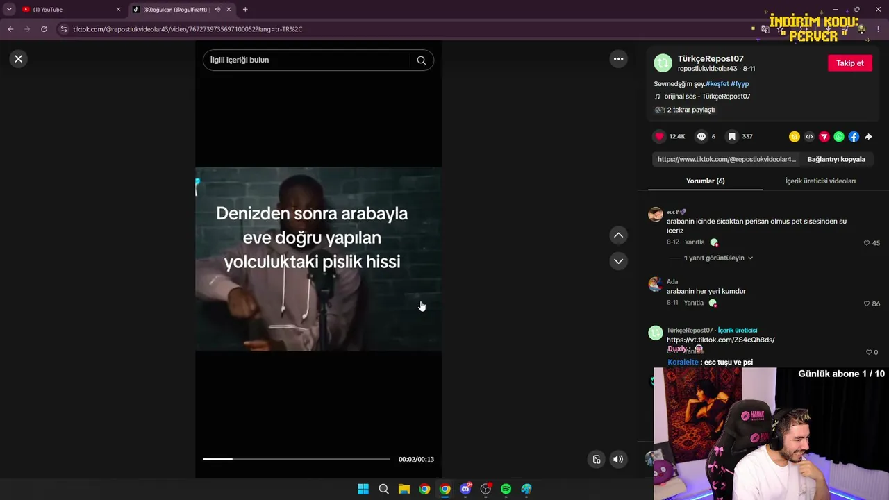
Task: Click the 'Bağlantıyı kopyala' button
Action: (836, 159)
